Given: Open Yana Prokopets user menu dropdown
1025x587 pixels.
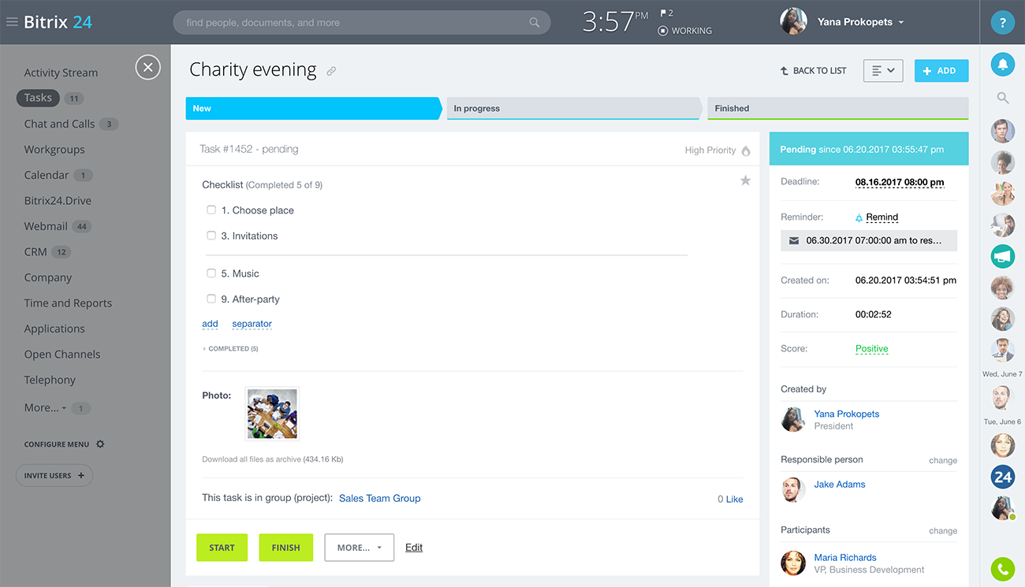Looking at the screenshot, I should tap(900, 22).
